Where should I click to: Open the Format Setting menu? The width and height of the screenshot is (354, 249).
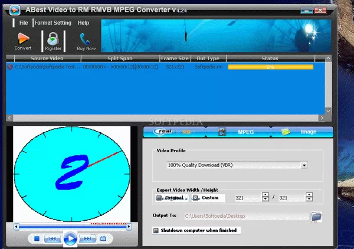(53, 23)
